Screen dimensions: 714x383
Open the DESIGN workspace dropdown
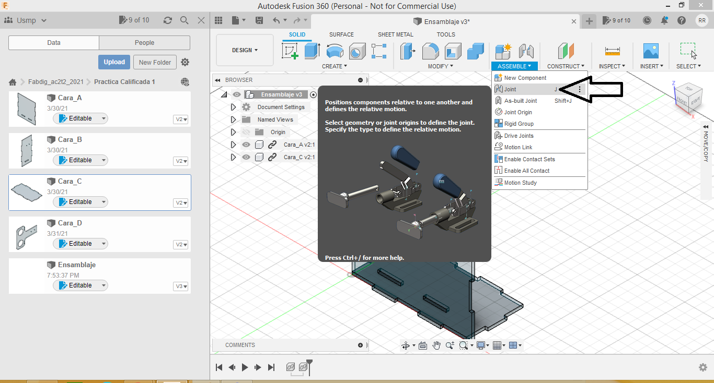tap(245, 50)
